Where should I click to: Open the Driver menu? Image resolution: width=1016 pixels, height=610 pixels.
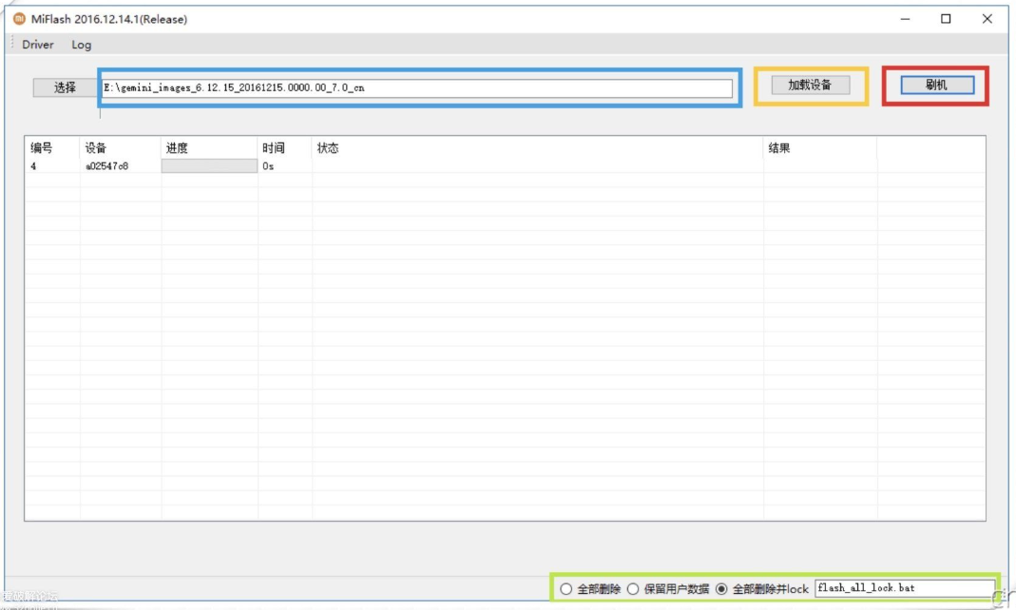[x=38, y=45]
